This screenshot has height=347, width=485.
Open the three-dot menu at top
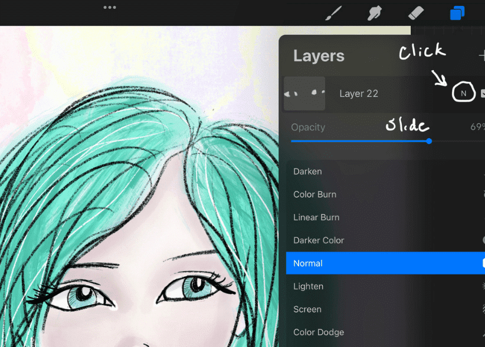pyautogui.click(x=110, y=8)
